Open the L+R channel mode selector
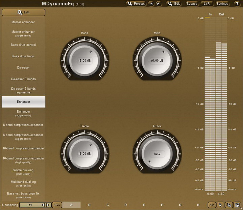The width and height of the screenshot is (243, 210). pos(207,4)
